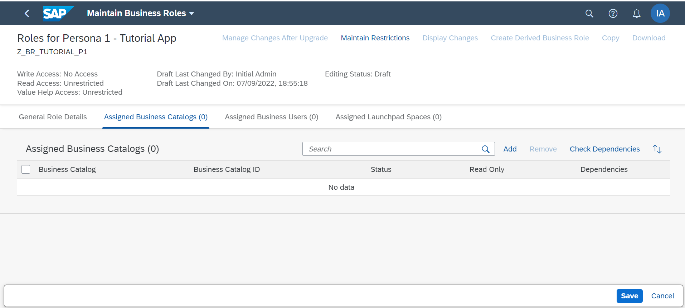
Task: Open the table sort settings icon
Action: point(657,149)
